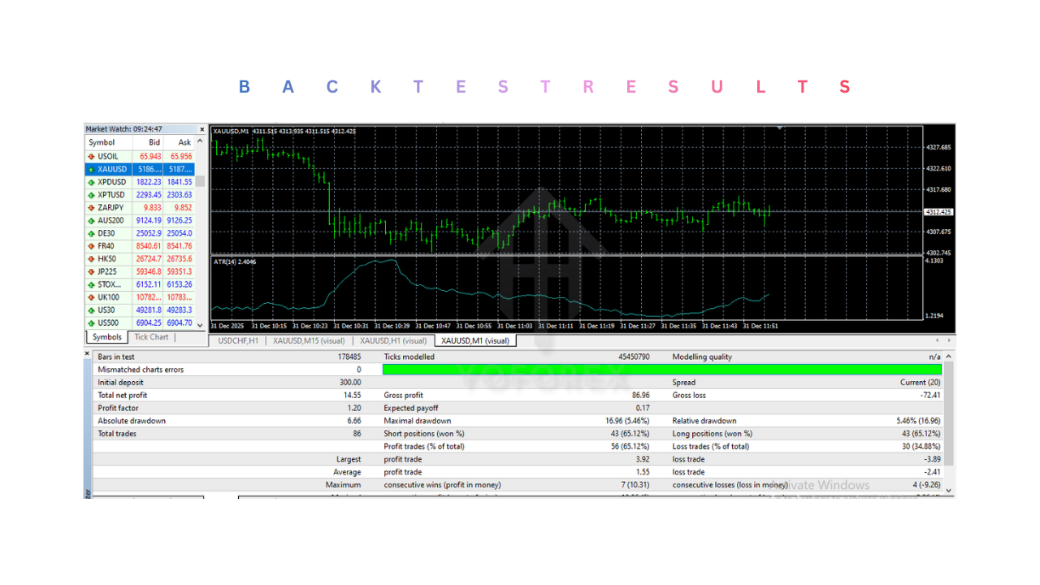
Task: Select the XAUUSD,H1 (visual) chart tab
Action: pos(394,340)
